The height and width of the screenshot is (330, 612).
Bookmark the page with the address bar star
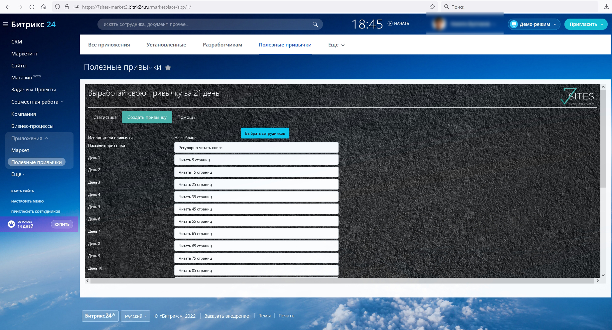432,7
